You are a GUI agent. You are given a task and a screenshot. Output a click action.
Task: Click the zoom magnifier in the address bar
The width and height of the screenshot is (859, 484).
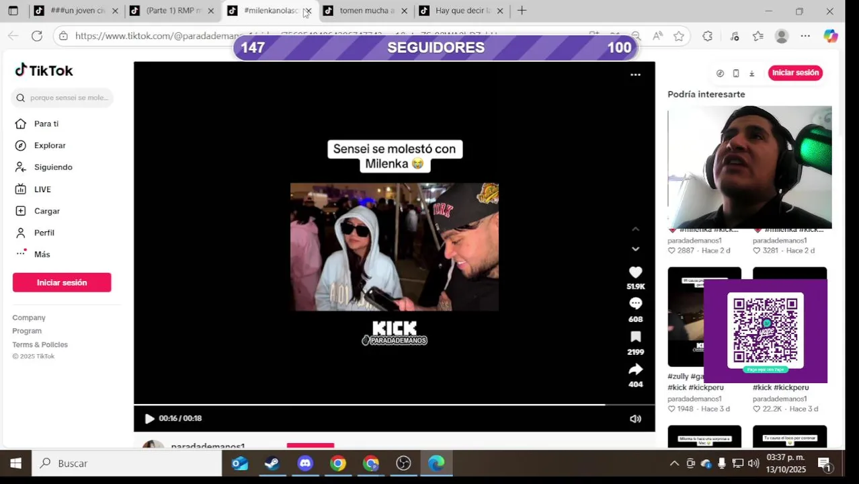(x=636, y=36)
